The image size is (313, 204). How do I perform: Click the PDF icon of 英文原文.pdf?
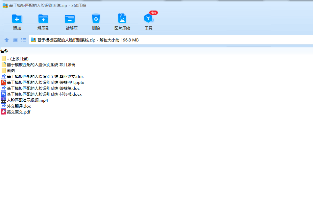pos(4,112)
